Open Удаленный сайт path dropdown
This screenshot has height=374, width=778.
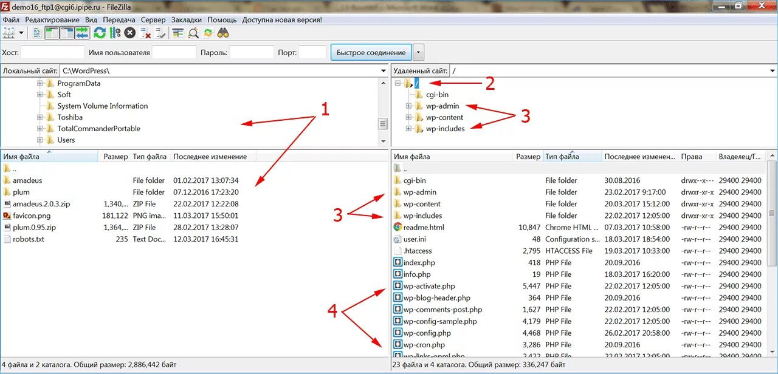point(772,71)
